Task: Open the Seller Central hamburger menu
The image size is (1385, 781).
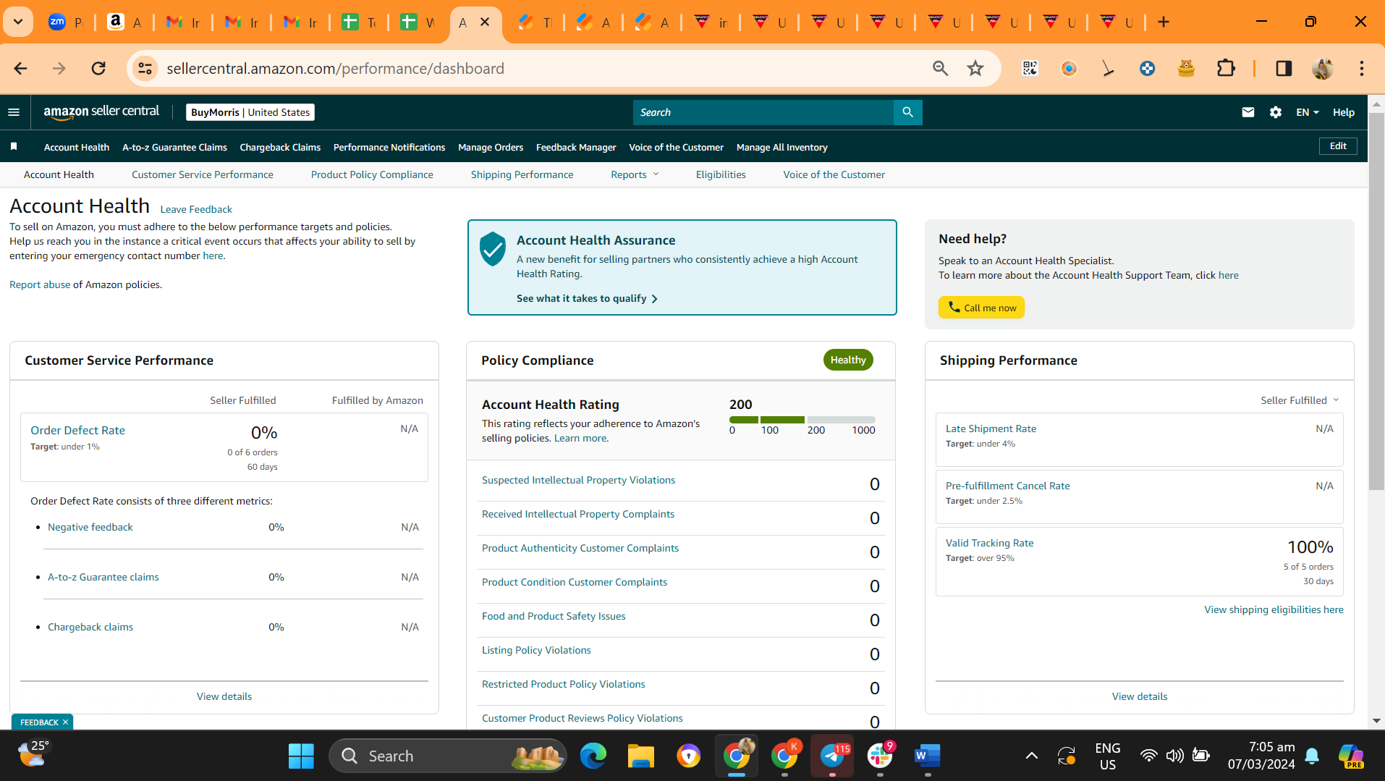Action: click(14, 112)
